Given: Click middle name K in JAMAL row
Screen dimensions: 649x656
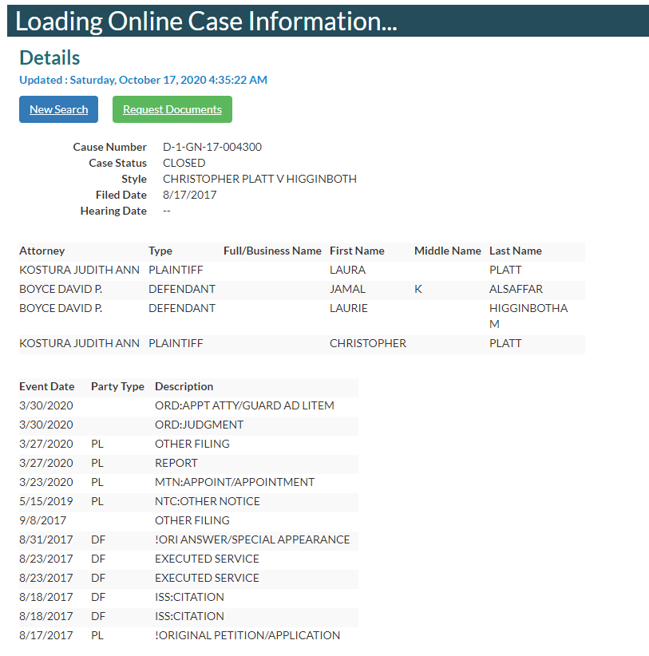Looking at the screenshot, I should point(418,289).
